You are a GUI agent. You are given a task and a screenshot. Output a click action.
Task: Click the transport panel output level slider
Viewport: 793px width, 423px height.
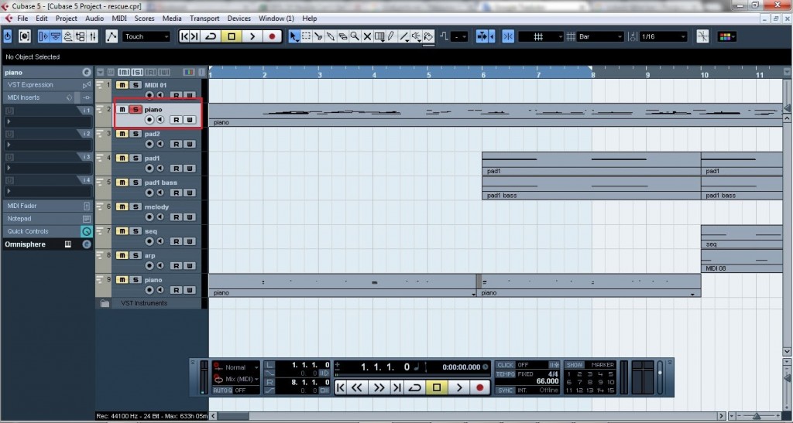pos(660,377)
